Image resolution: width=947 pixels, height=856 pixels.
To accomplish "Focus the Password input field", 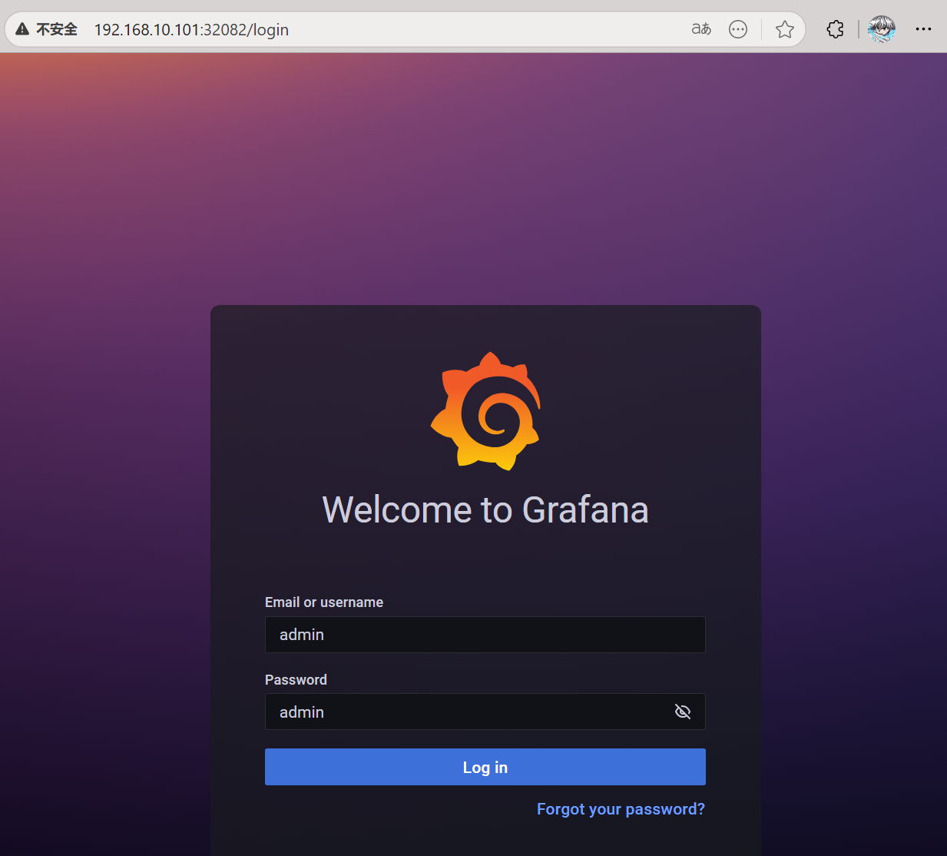I will pyautogui.click(x=485, y=712).
